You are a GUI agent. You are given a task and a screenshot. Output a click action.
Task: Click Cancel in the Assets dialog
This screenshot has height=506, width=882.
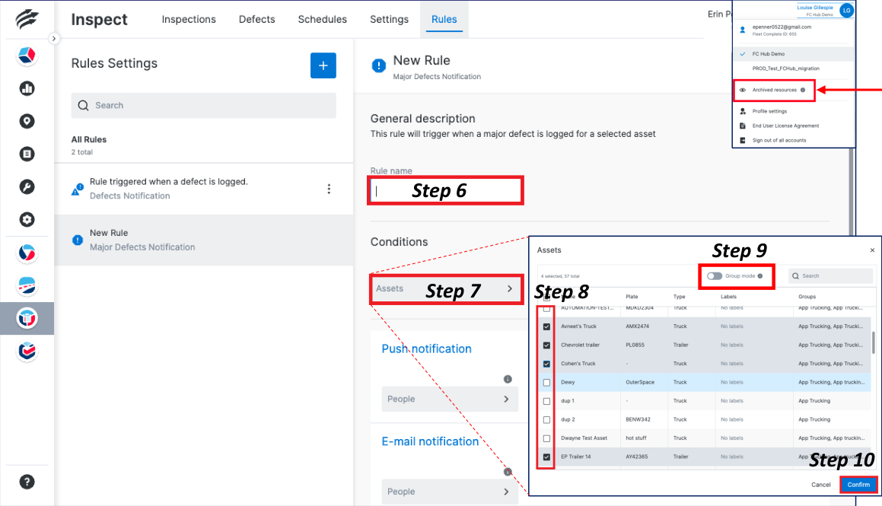click(x=821, y=485)
